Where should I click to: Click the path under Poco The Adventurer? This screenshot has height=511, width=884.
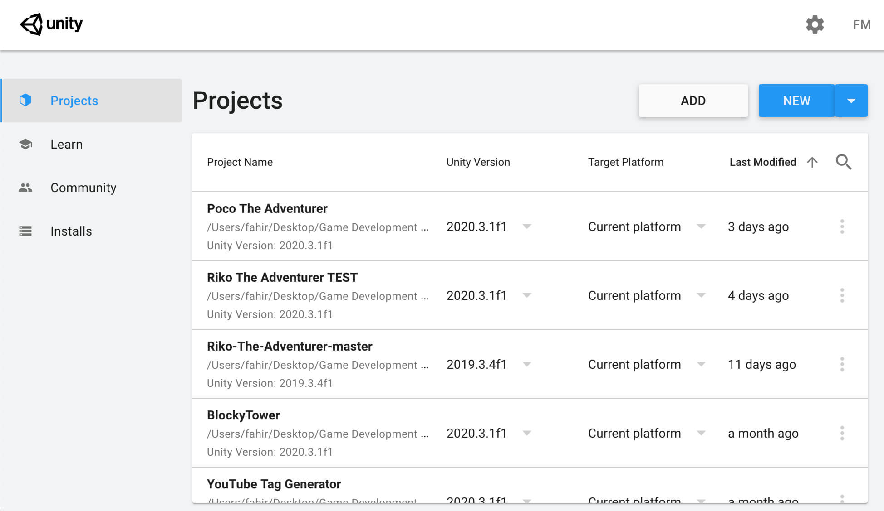click(318, 227)
